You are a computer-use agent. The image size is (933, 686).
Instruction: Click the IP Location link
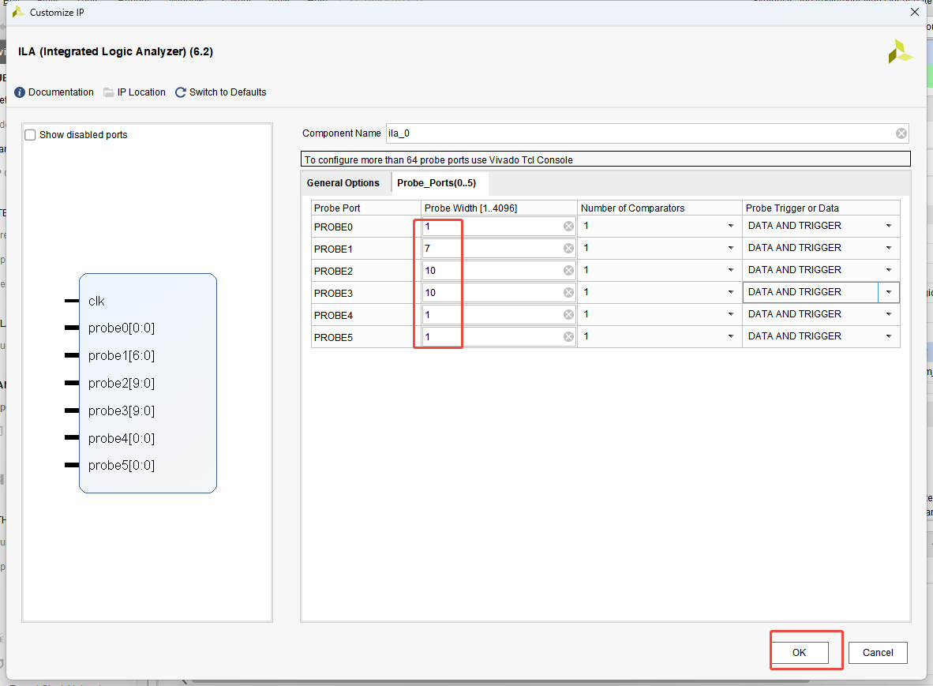[141, 92]
